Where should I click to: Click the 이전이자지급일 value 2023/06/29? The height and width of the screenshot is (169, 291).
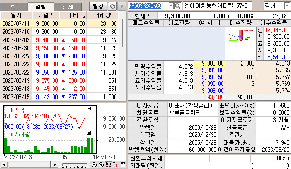click(276, 150)
